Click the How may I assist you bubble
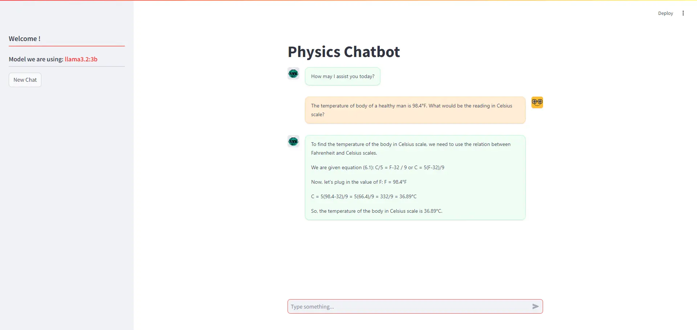The height and width of the screenshot is (330, 697). tap(342, 76)
